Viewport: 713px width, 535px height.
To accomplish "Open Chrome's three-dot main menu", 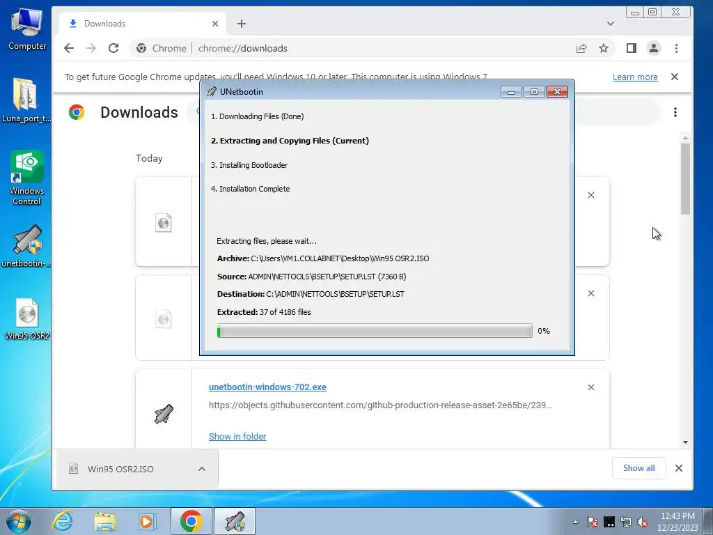I will coord(676,48).
